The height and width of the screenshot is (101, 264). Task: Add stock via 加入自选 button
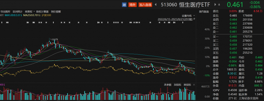[x=145, y=5]
